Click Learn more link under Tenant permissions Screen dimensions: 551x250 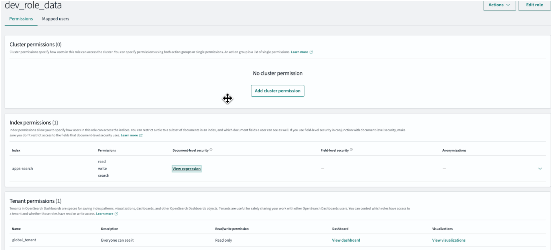tap(105, 214)
